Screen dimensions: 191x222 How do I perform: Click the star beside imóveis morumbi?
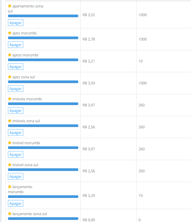click(x=10, y=99)
